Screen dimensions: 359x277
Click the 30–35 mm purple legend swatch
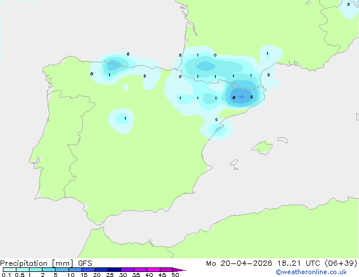pos(127,270)
